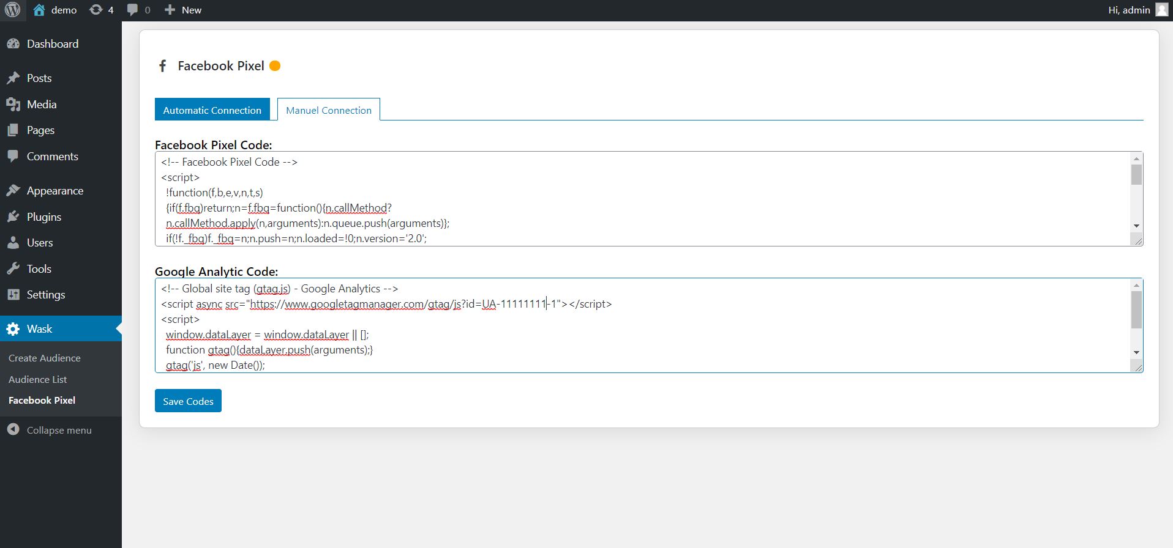Image resolution: width=1173 pixels, height=548 pixels.
Task: Open the demo site home icon
Action: tap(39, 10)
